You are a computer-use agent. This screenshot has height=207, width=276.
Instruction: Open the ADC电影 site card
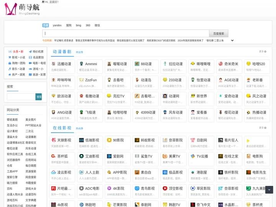pos(90,191)
